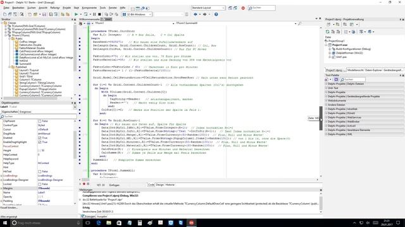Click the black Stop program button
The image size is (405, 227).
(99, 15)
